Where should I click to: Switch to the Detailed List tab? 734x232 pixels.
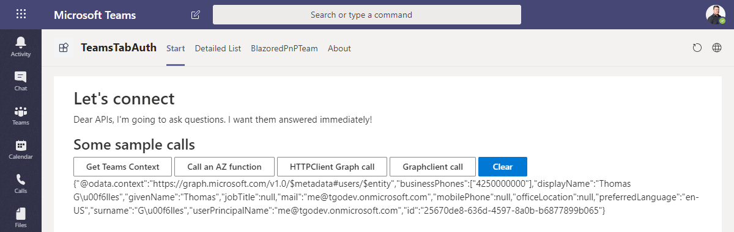coord(218,48)
